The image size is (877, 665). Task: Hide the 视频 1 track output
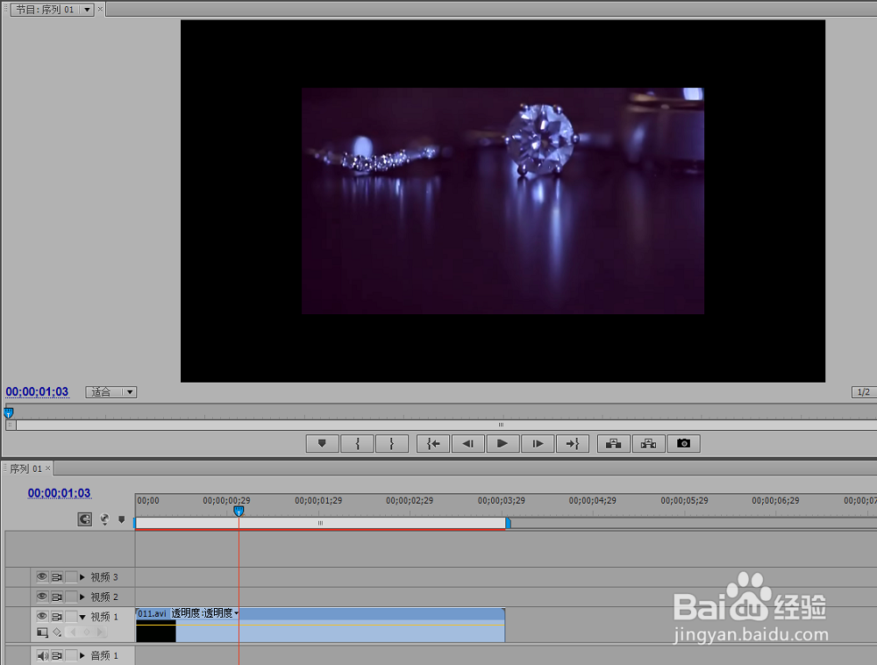42,617
